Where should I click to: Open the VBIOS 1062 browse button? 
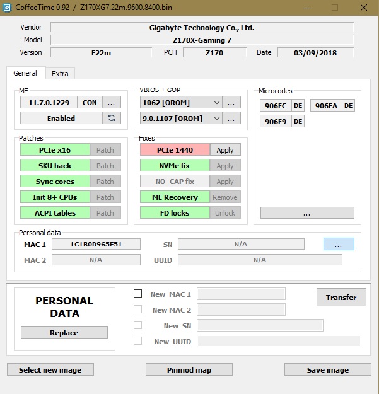(231, 102)
